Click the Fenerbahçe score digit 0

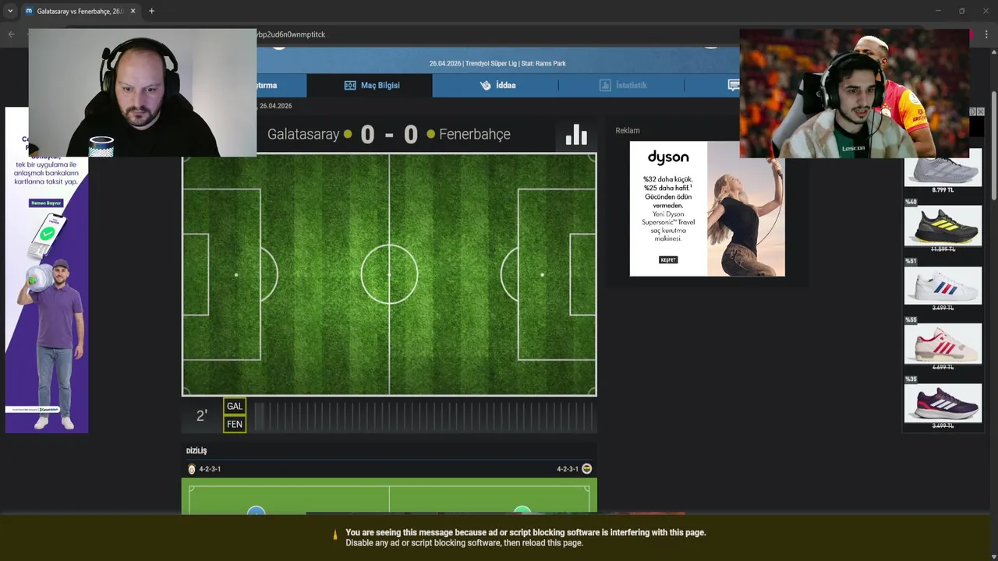411,135
